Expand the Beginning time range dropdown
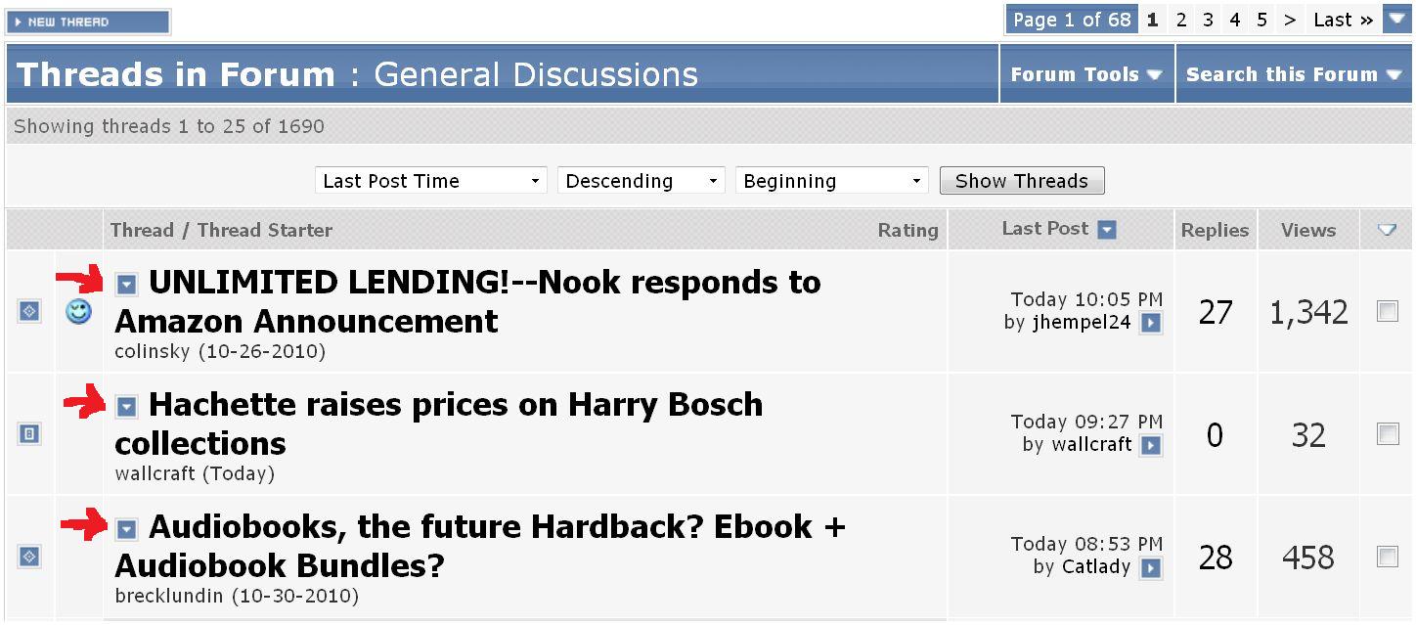The image size is (1416, 625). pyautogui.click(x=830, y=181)
